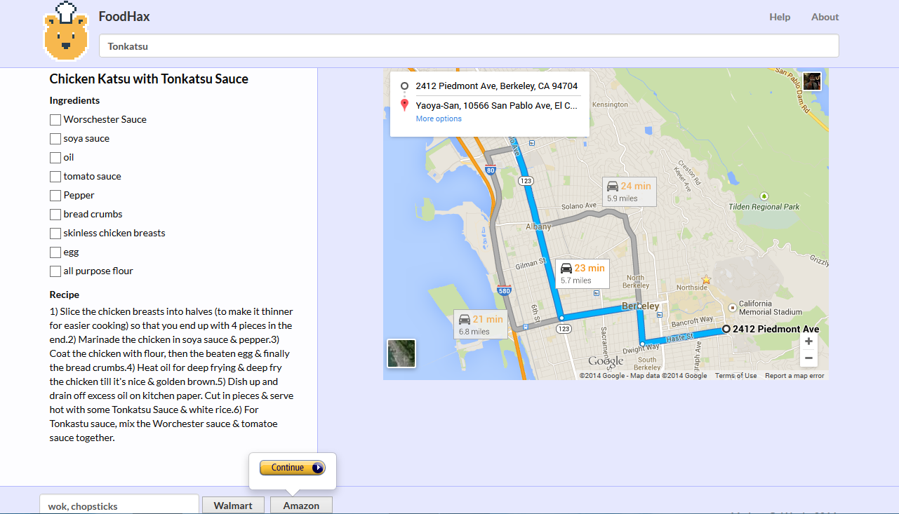899x514 pixels.
Task: Click the Interstate 80 highway shield
Action: pos(491,168)
